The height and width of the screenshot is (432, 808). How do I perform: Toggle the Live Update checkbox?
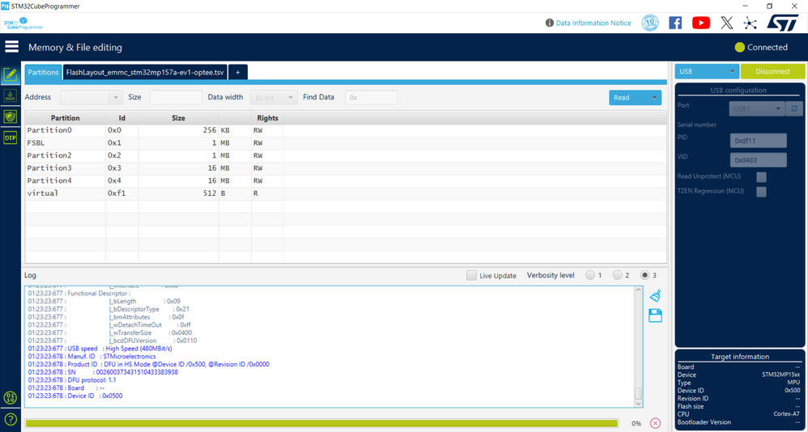471,276
